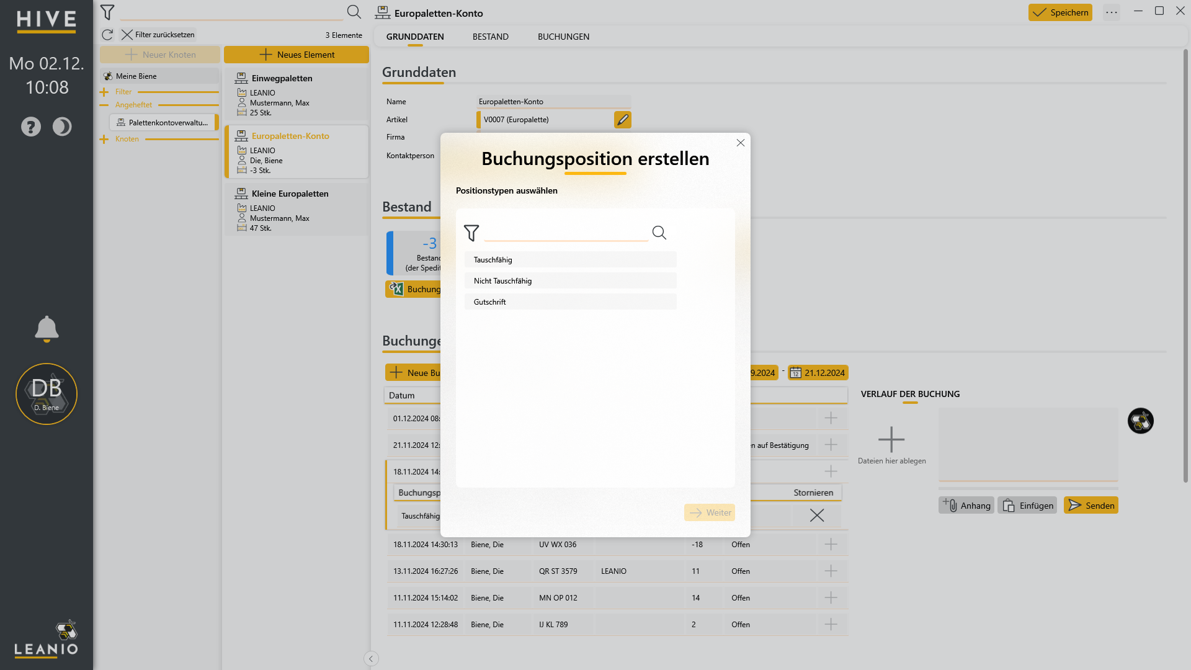Click the dialog search field
This screenshot has height=670, width=1191.
(566, 233)
